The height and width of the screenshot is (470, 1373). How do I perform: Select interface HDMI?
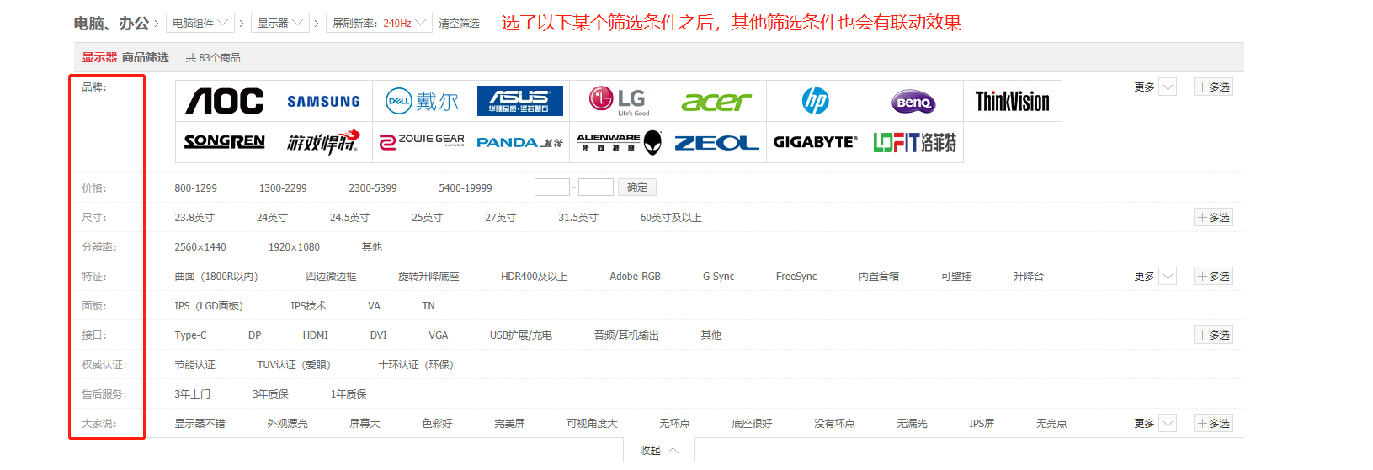[x=316, y=335]
